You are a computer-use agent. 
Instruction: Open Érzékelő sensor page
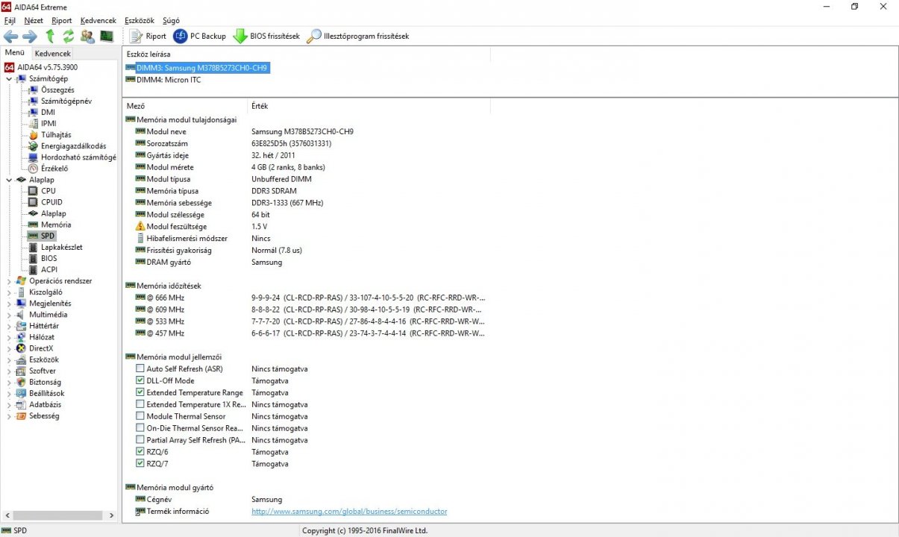(x=54, y=169)
